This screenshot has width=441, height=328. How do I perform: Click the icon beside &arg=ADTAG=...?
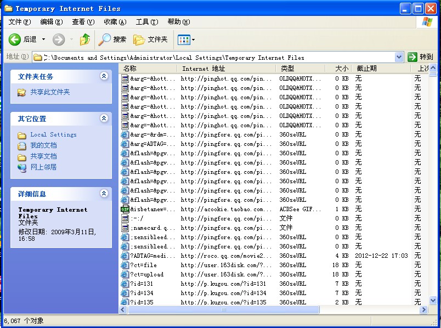pyautogui.click(x=125, y=144)
